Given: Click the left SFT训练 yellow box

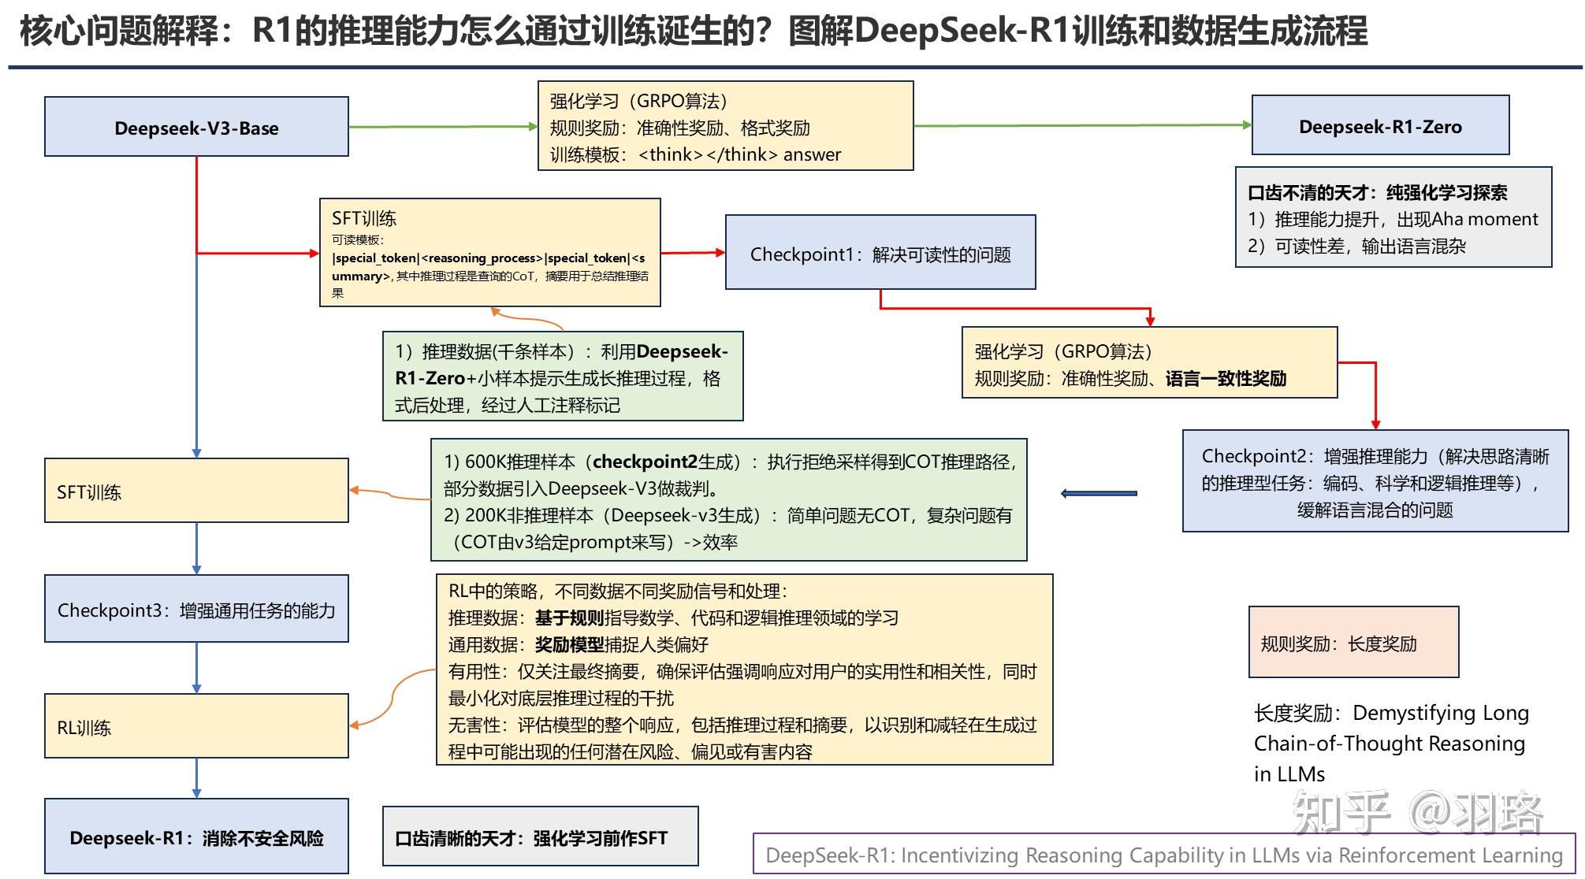Looking at the screenshot, I should [195, 489].
